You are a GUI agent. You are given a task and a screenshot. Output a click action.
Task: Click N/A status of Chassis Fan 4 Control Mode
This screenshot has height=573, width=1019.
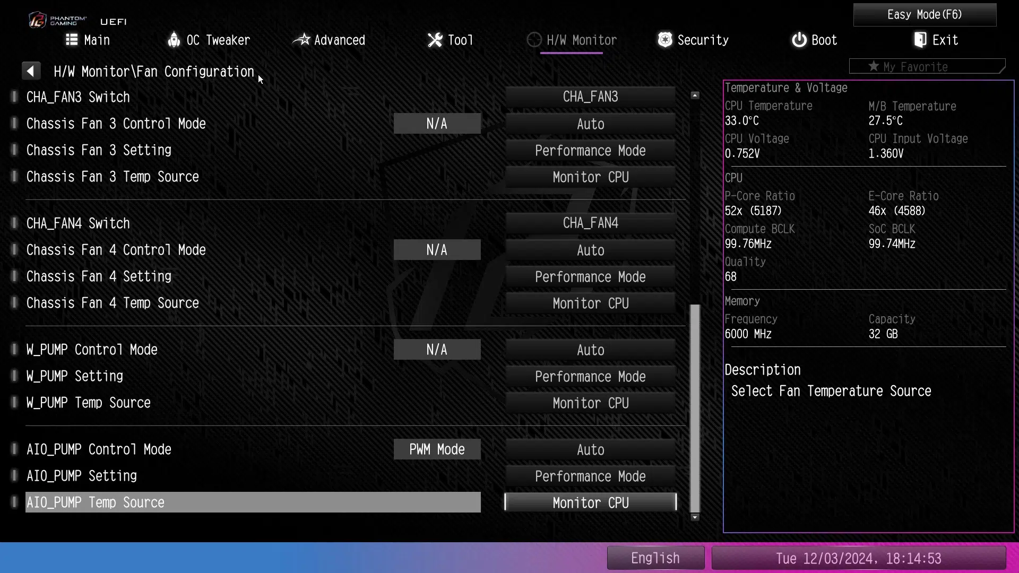pos(437,250)
